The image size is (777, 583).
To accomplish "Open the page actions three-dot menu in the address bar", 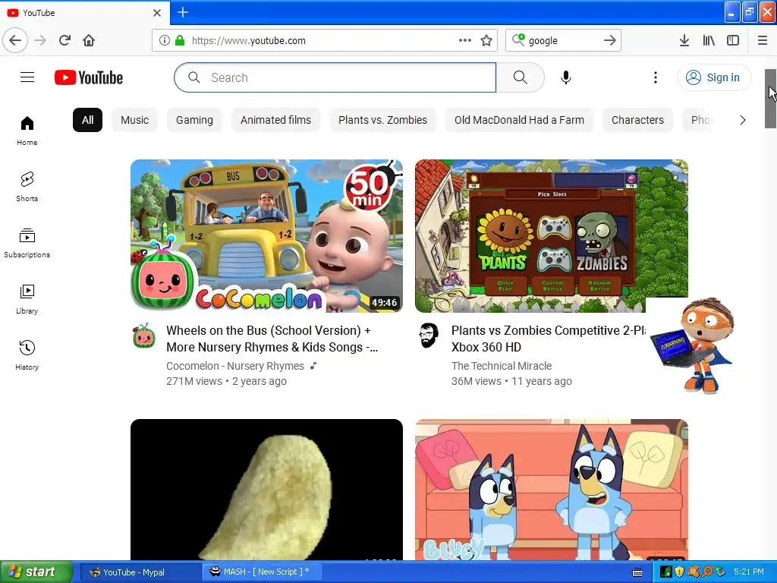I will [x=465, y=40].
